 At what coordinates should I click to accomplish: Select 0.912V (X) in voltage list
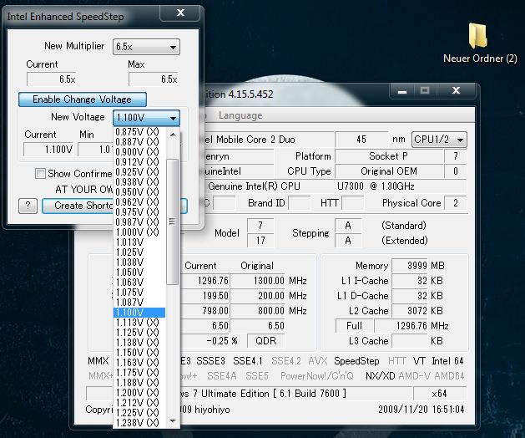tap(139, 162)
